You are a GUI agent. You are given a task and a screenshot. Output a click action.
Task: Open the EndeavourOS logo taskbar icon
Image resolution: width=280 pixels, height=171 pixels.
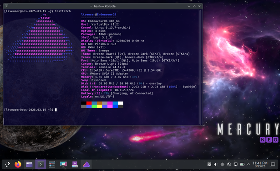86,164
